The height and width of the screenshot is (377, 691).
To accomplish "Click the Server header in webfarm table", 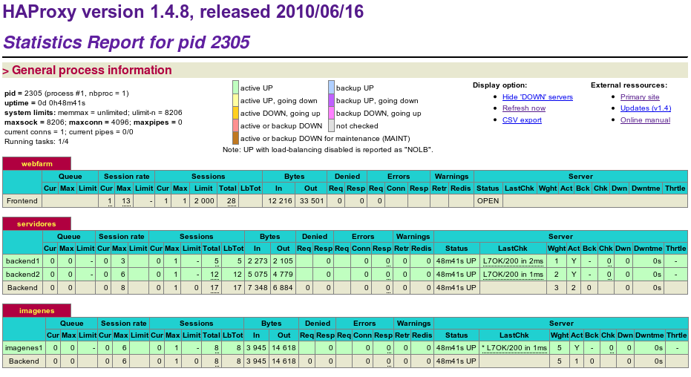I will [x=580, y=176].
